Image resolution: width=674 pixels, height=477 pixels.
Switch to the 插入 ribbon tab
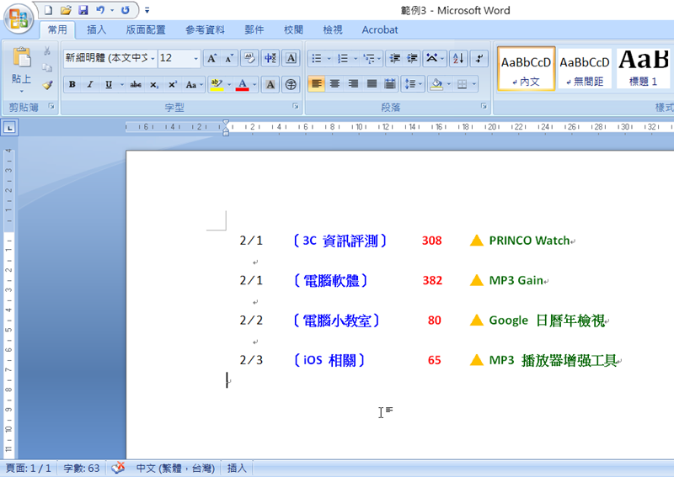(x=97, y=29)
